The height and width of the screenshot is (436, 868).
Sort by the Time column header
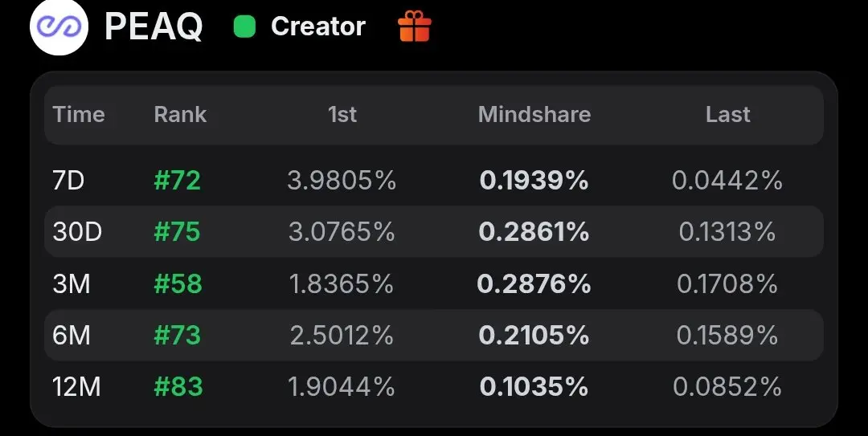[x=79, y=115]
